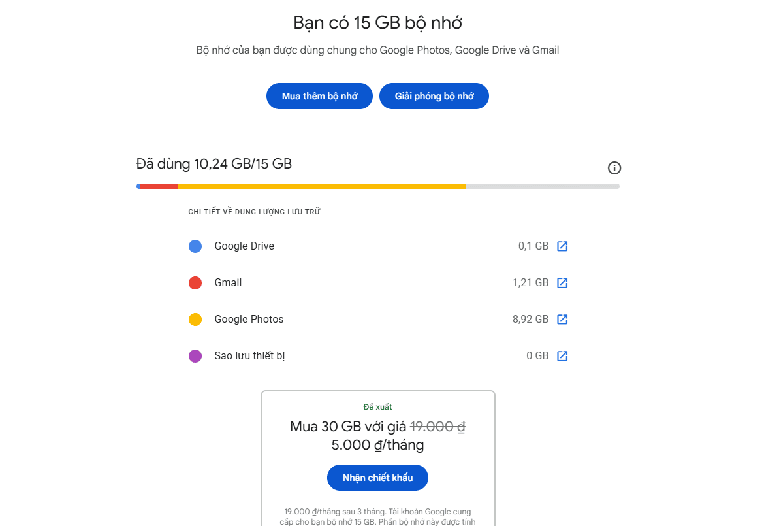Image resolution: width=762 pixels, height=526 pixels.
Task: Click the red Gmail dot icon
Action: [x=195, y=282]
